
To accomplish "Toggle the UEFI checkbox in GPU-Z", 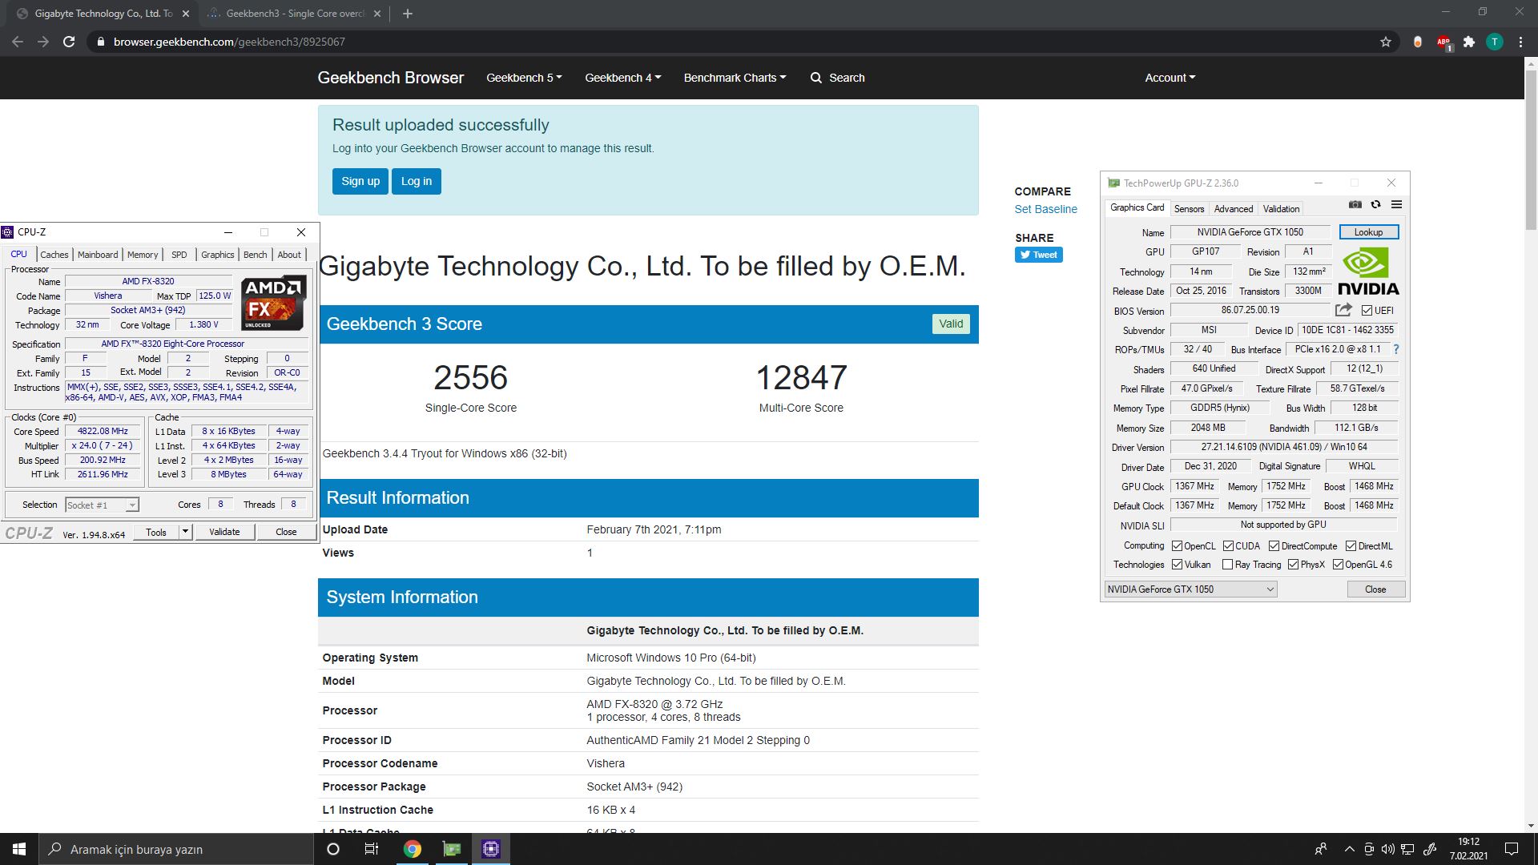I will click(1367, 311).
